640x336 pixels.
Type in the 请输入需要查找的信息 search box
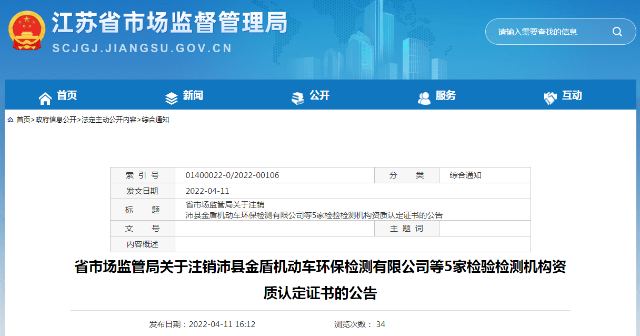pyautogui.click(x=547, y=32)
